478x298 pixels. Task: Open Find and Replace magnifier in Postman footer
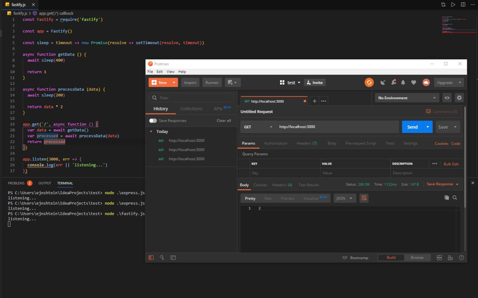(x=162, y=257)
